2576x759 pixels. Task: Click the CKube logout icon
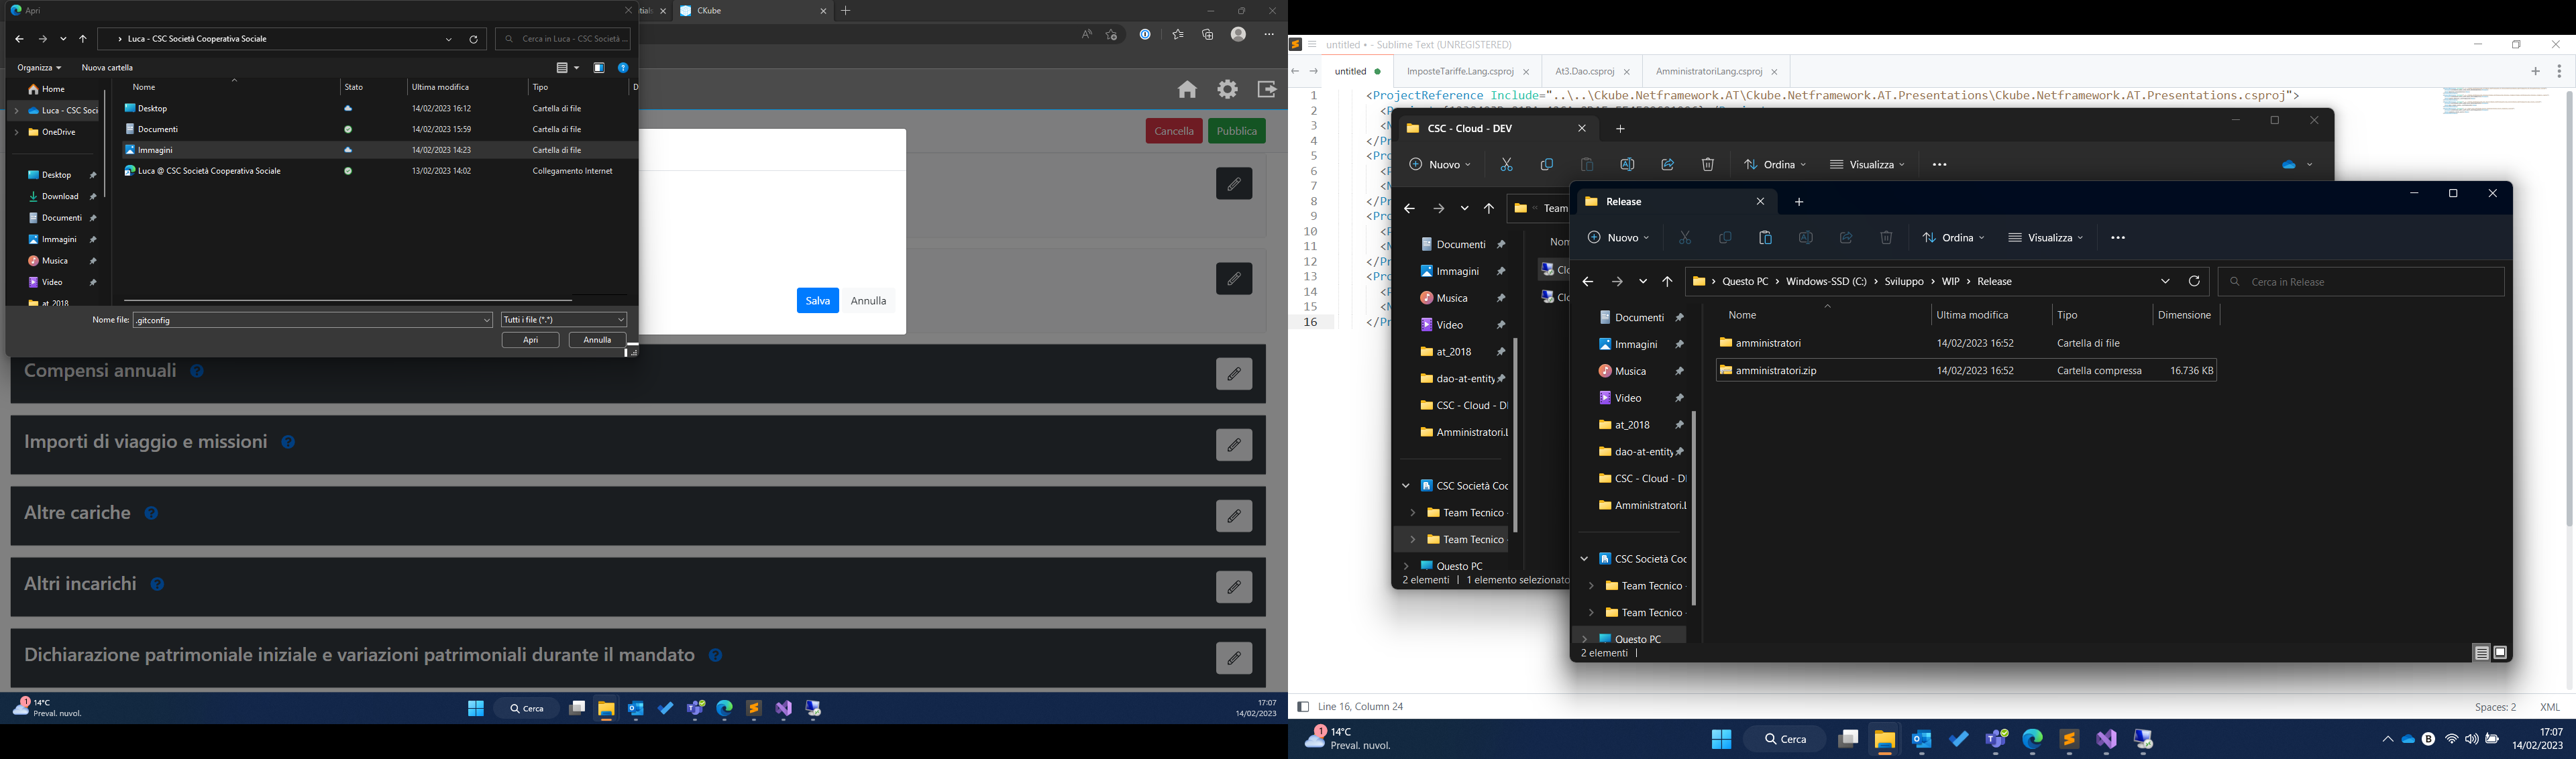tap(1266, 90)
